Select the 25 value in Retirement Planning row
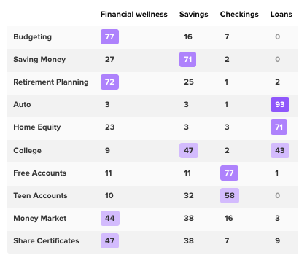The image size is (307, 263). [x=189, y=82]
